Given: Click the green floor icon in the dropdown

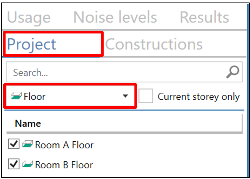Looking at the screenshot, I should click(16, 96).
